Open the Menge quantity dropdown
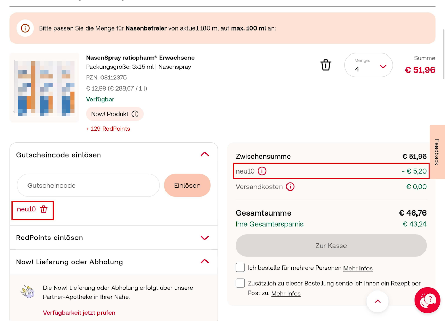 click(369, 65)
